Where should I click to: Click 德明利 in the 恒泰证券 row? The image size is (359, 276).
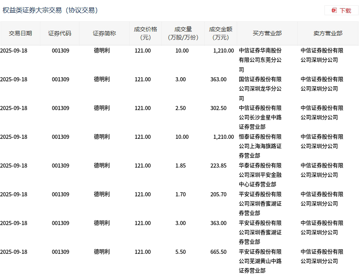102,137
